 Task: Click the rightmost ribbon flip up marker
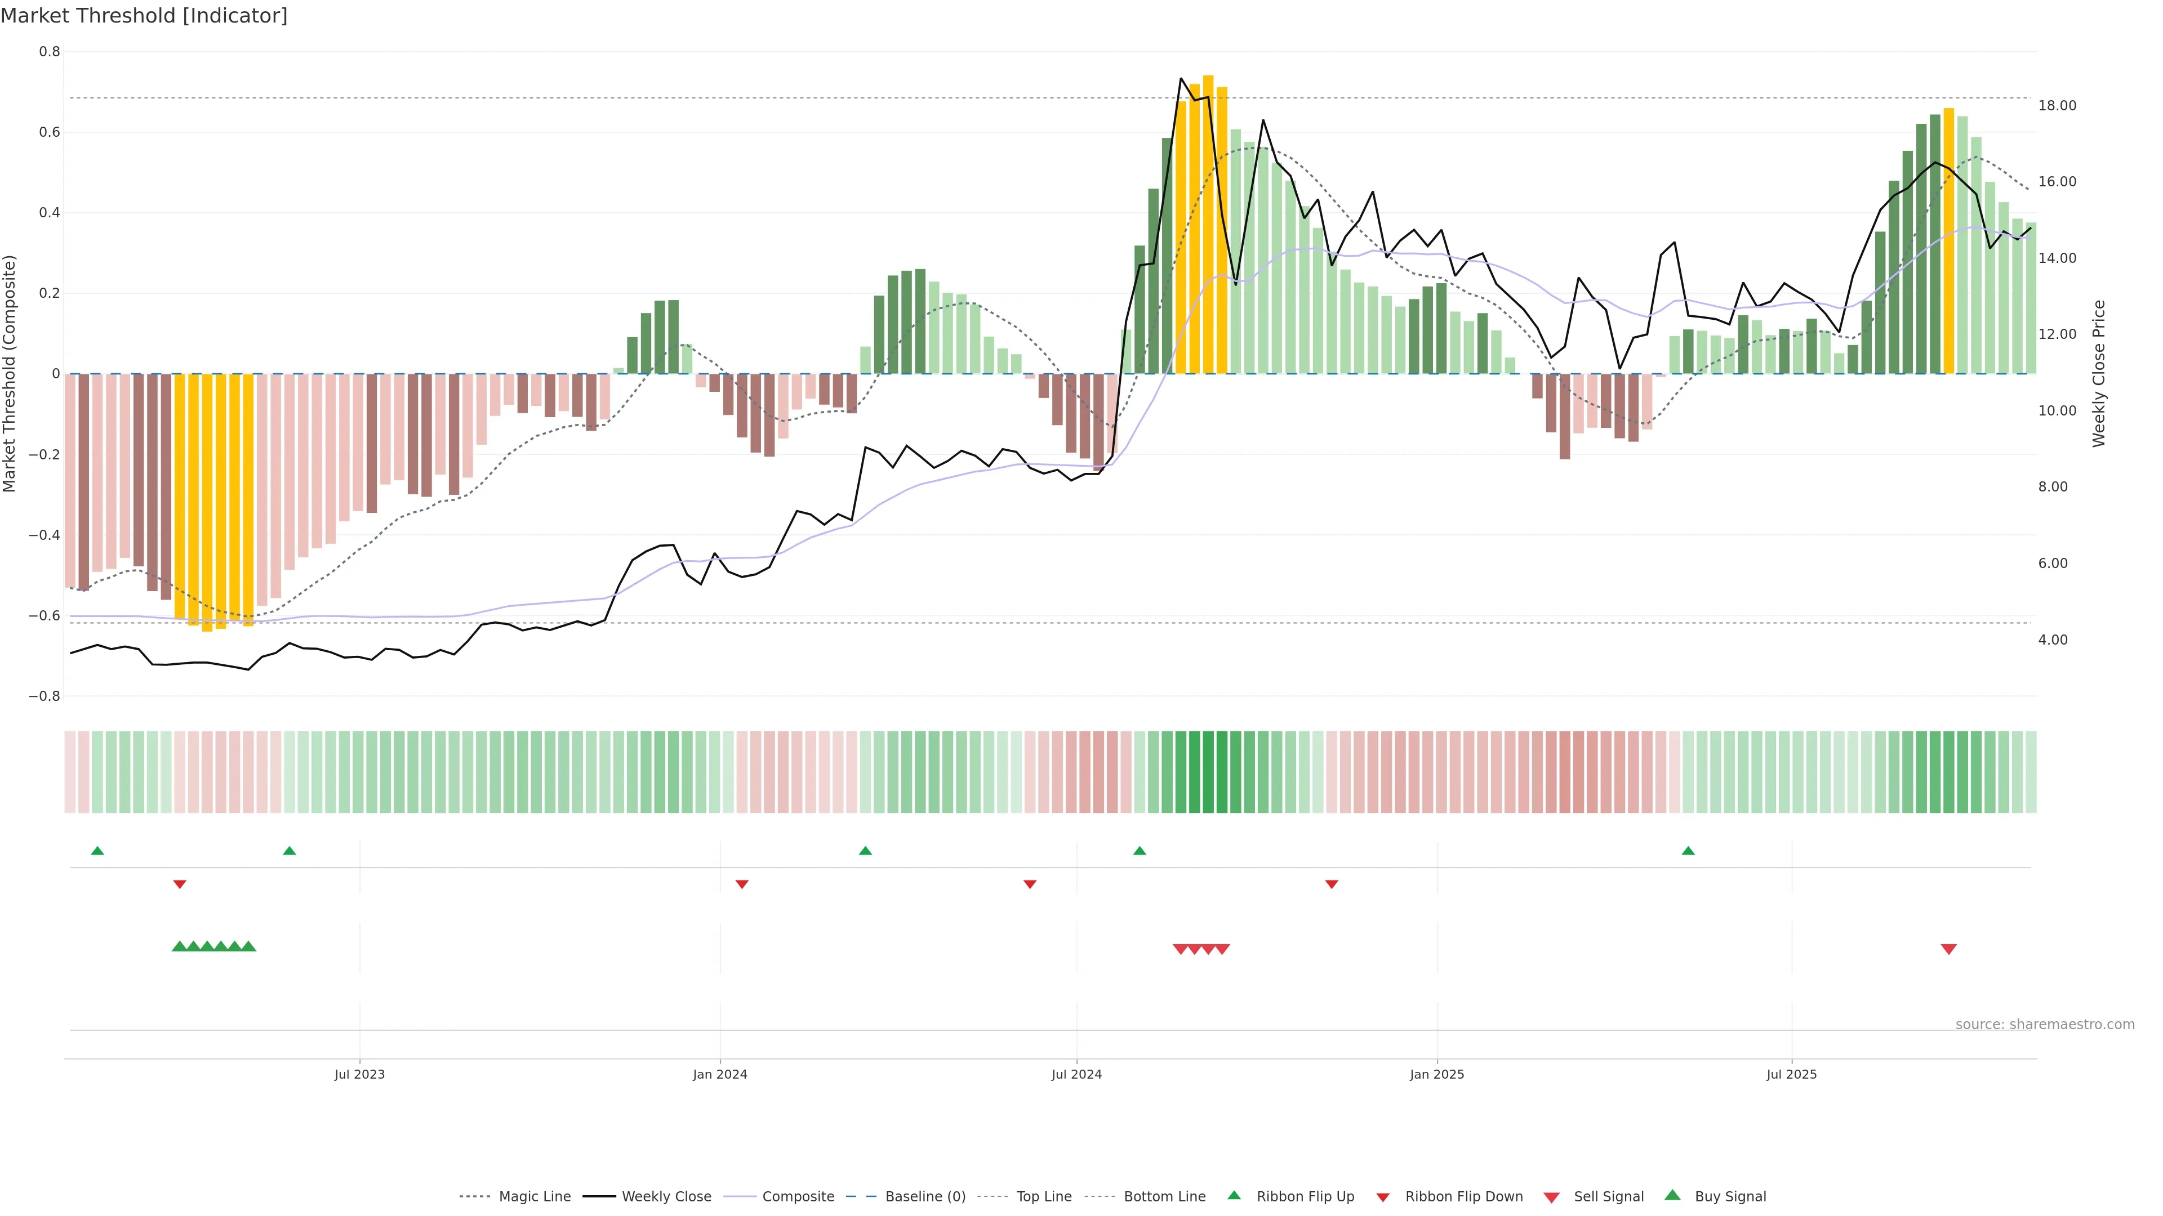[x=1688, y=851]
